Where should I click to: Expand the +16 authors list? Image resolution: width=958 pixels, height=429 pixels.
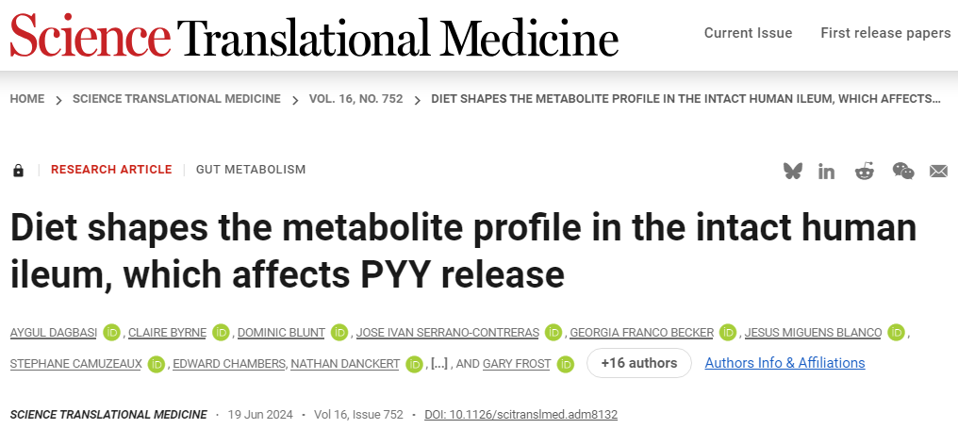(x=638, y=363)
